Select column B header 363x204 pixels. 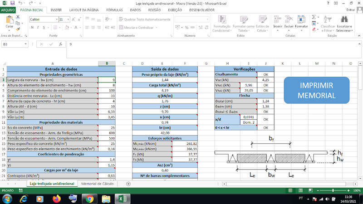click(107, 63)
